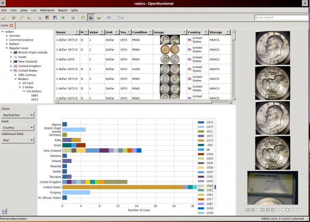Uncheck the first image checkbox under photos
The width and height of the screenshot is (310, 222).
coord(248,210)
